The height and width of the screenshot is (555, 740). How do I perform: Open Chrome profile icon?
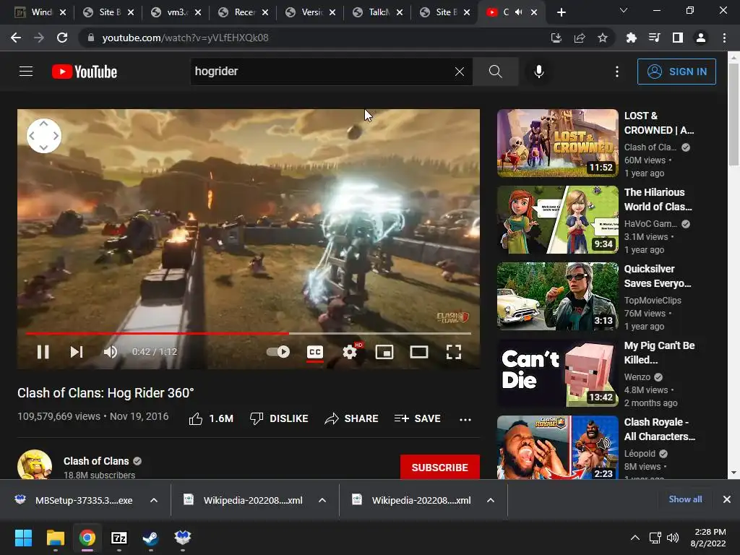tap(701, 38)
